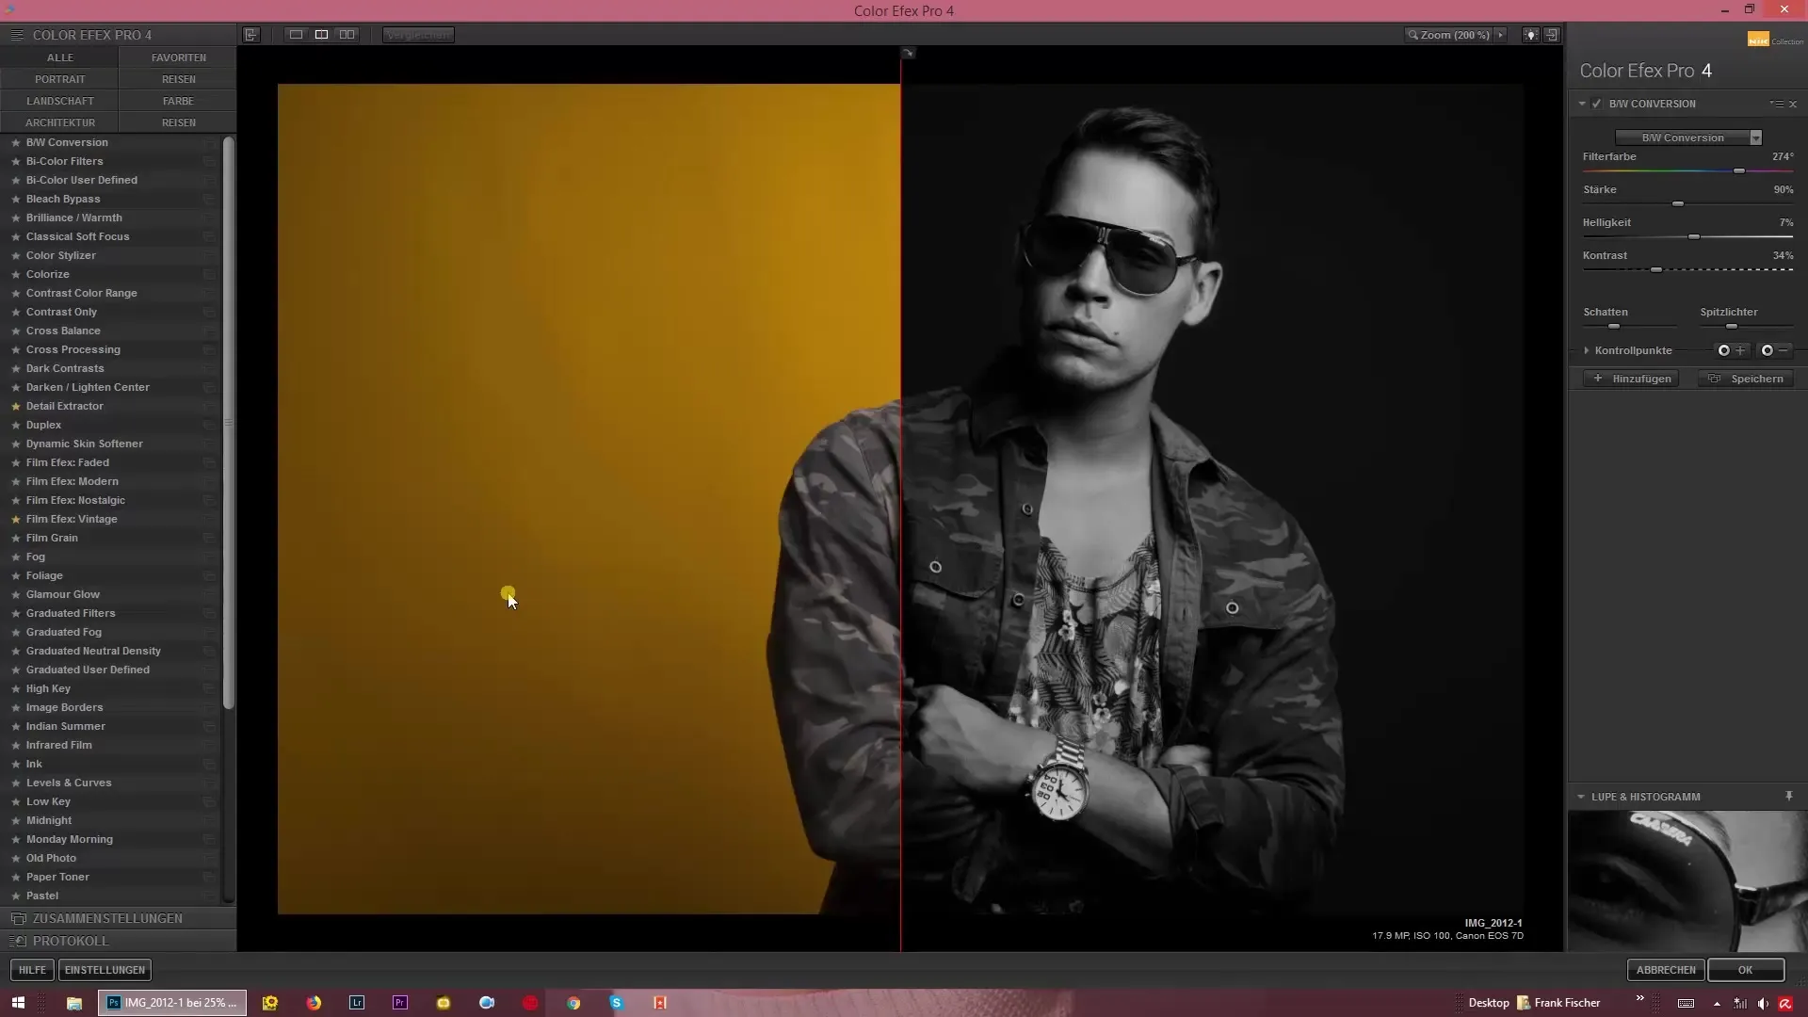This screenshot has height=1017, width=1808.
Task: Favorite the Glamour Glow star
Action: coord(15,595)
